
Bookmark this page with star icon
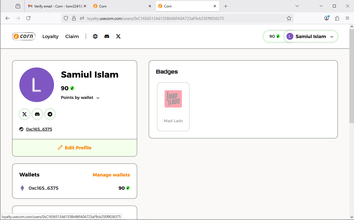(289, 18)
